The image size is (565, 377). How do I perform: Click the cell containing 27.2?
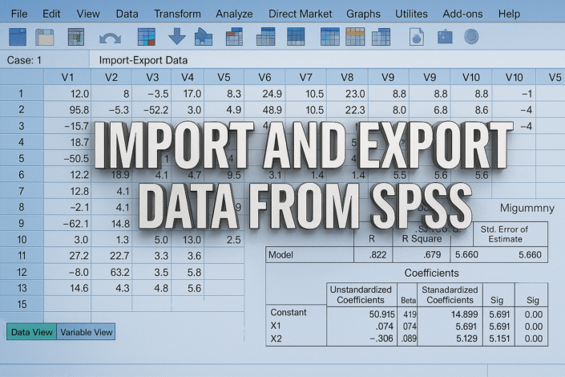coord(67,255)
